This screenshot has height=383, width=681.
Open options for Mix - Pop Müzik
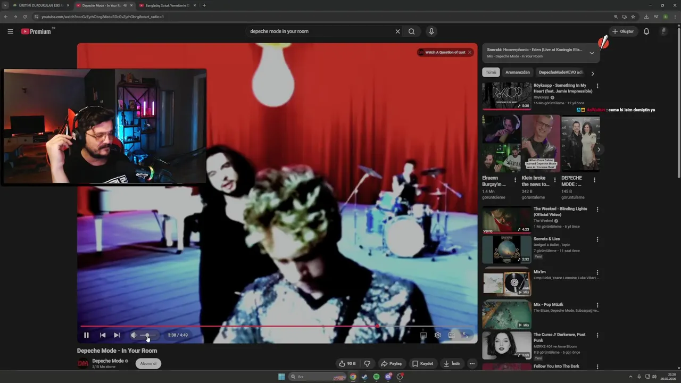pos(597,305)
